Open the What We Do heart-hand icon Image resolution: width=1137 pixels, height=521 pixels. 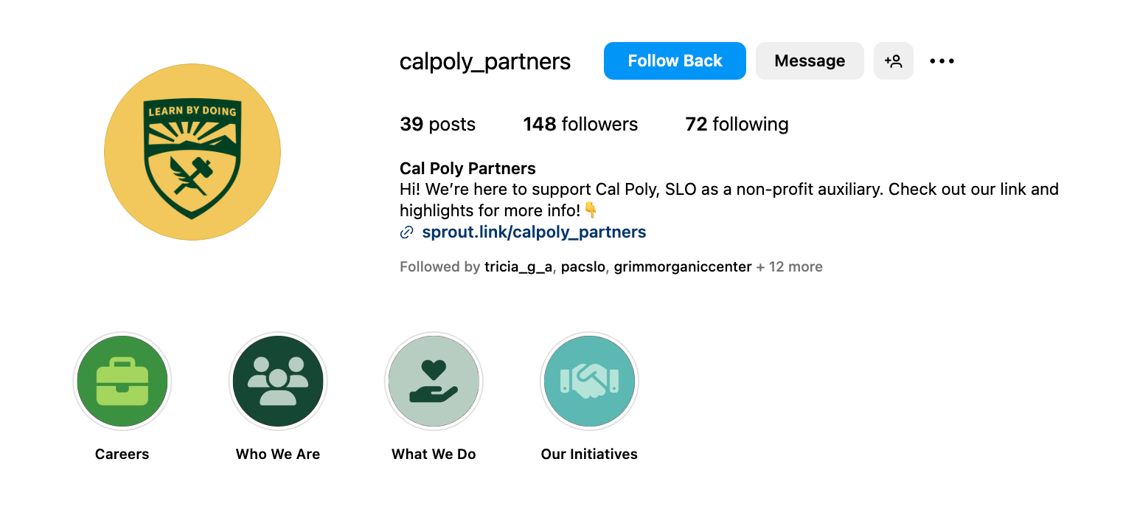[434, 381]
